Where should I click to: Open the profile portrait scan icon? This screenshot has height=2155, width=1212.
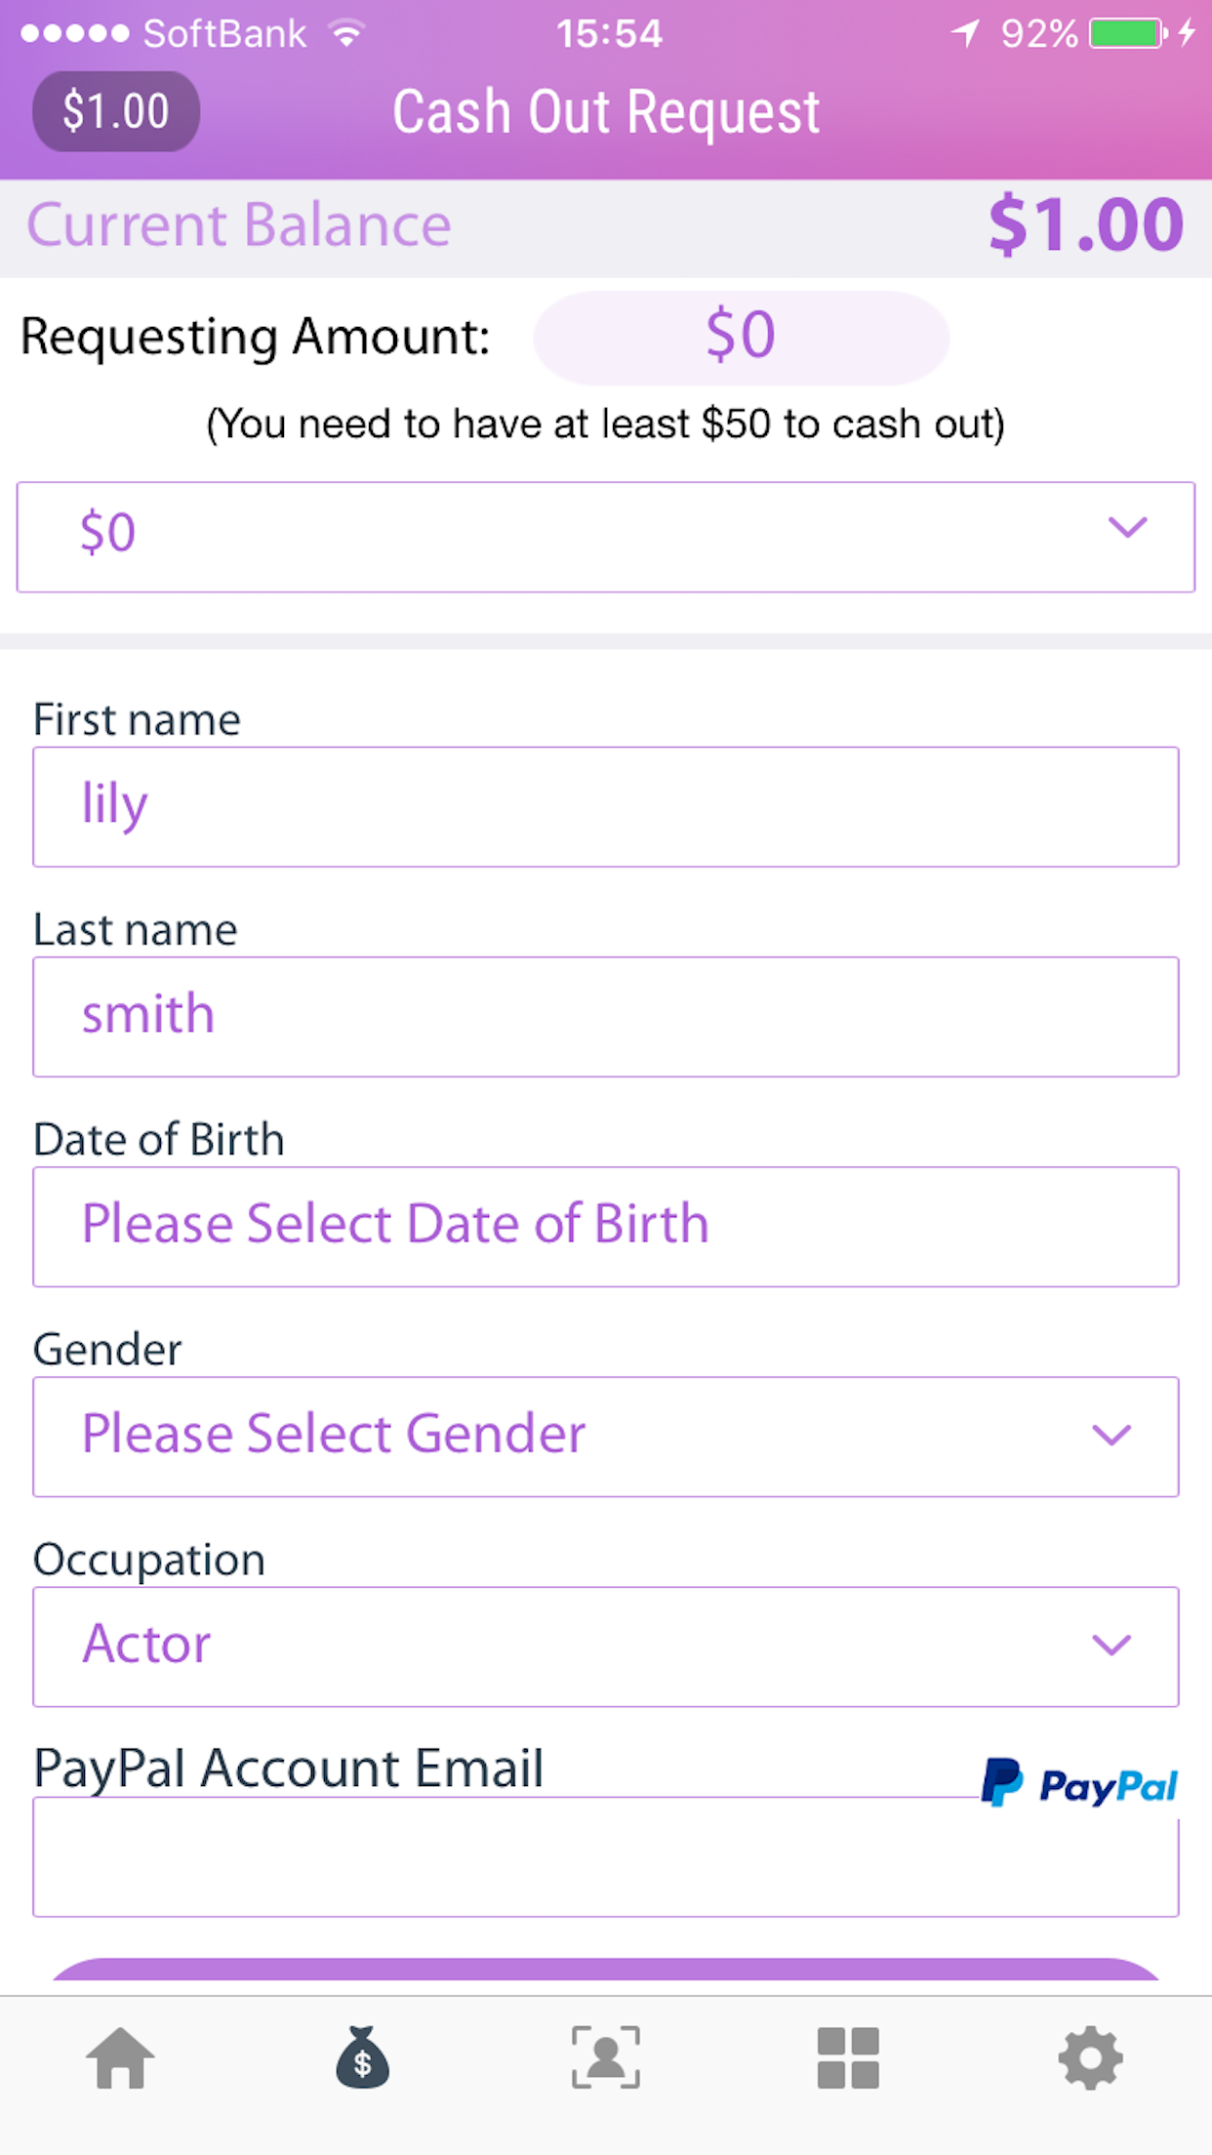pyautogui.click(x=606, y=2057)
